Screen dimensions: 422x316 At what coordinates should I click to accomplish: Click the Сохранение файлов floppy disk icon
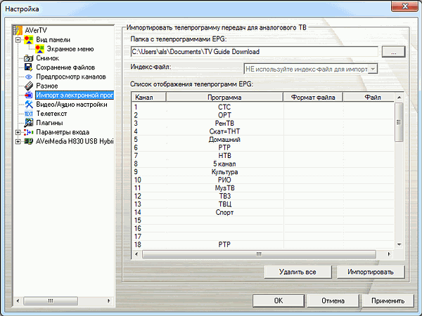[29, 67]
